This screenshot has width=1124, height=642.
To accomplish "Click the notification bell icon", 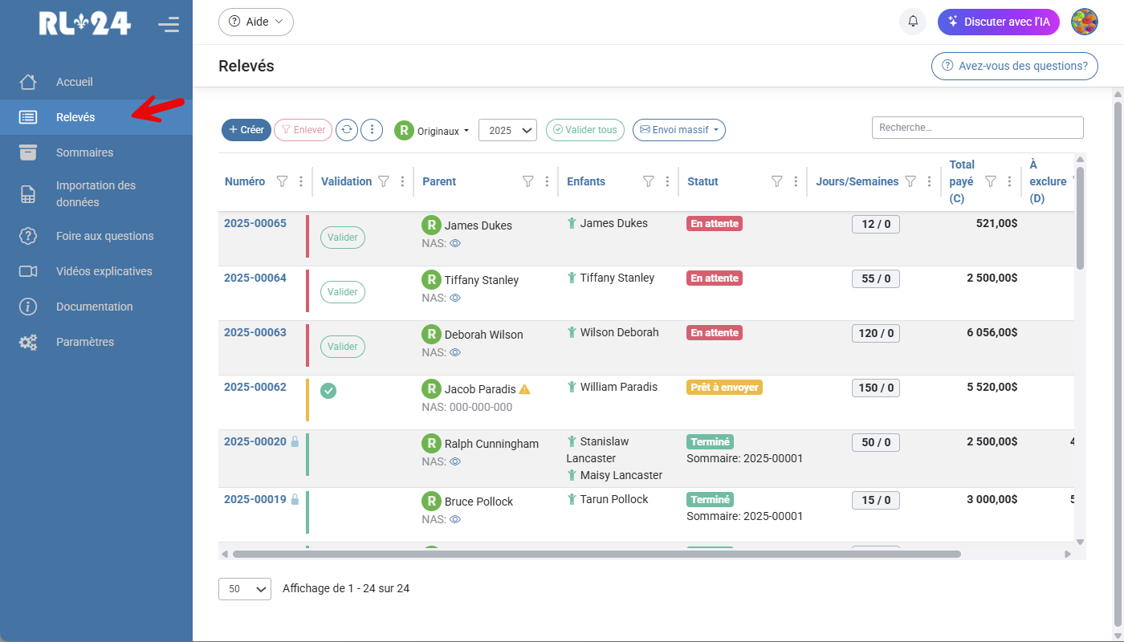I will tap(913, 22).
